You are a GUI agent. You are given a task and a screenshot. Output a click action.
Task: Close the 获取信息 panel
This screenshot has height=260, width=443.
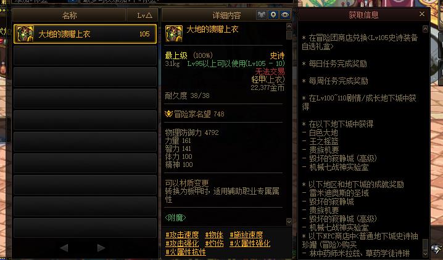point(422,14)
